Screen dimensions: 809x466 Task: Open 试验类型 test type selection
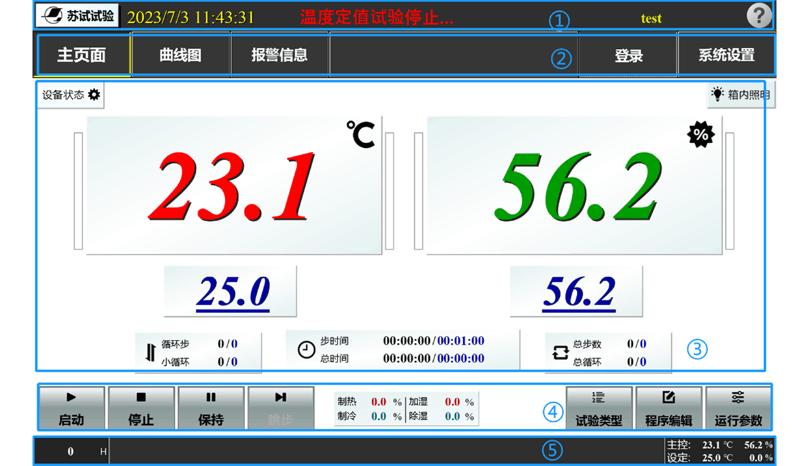[x=599, y=409]
